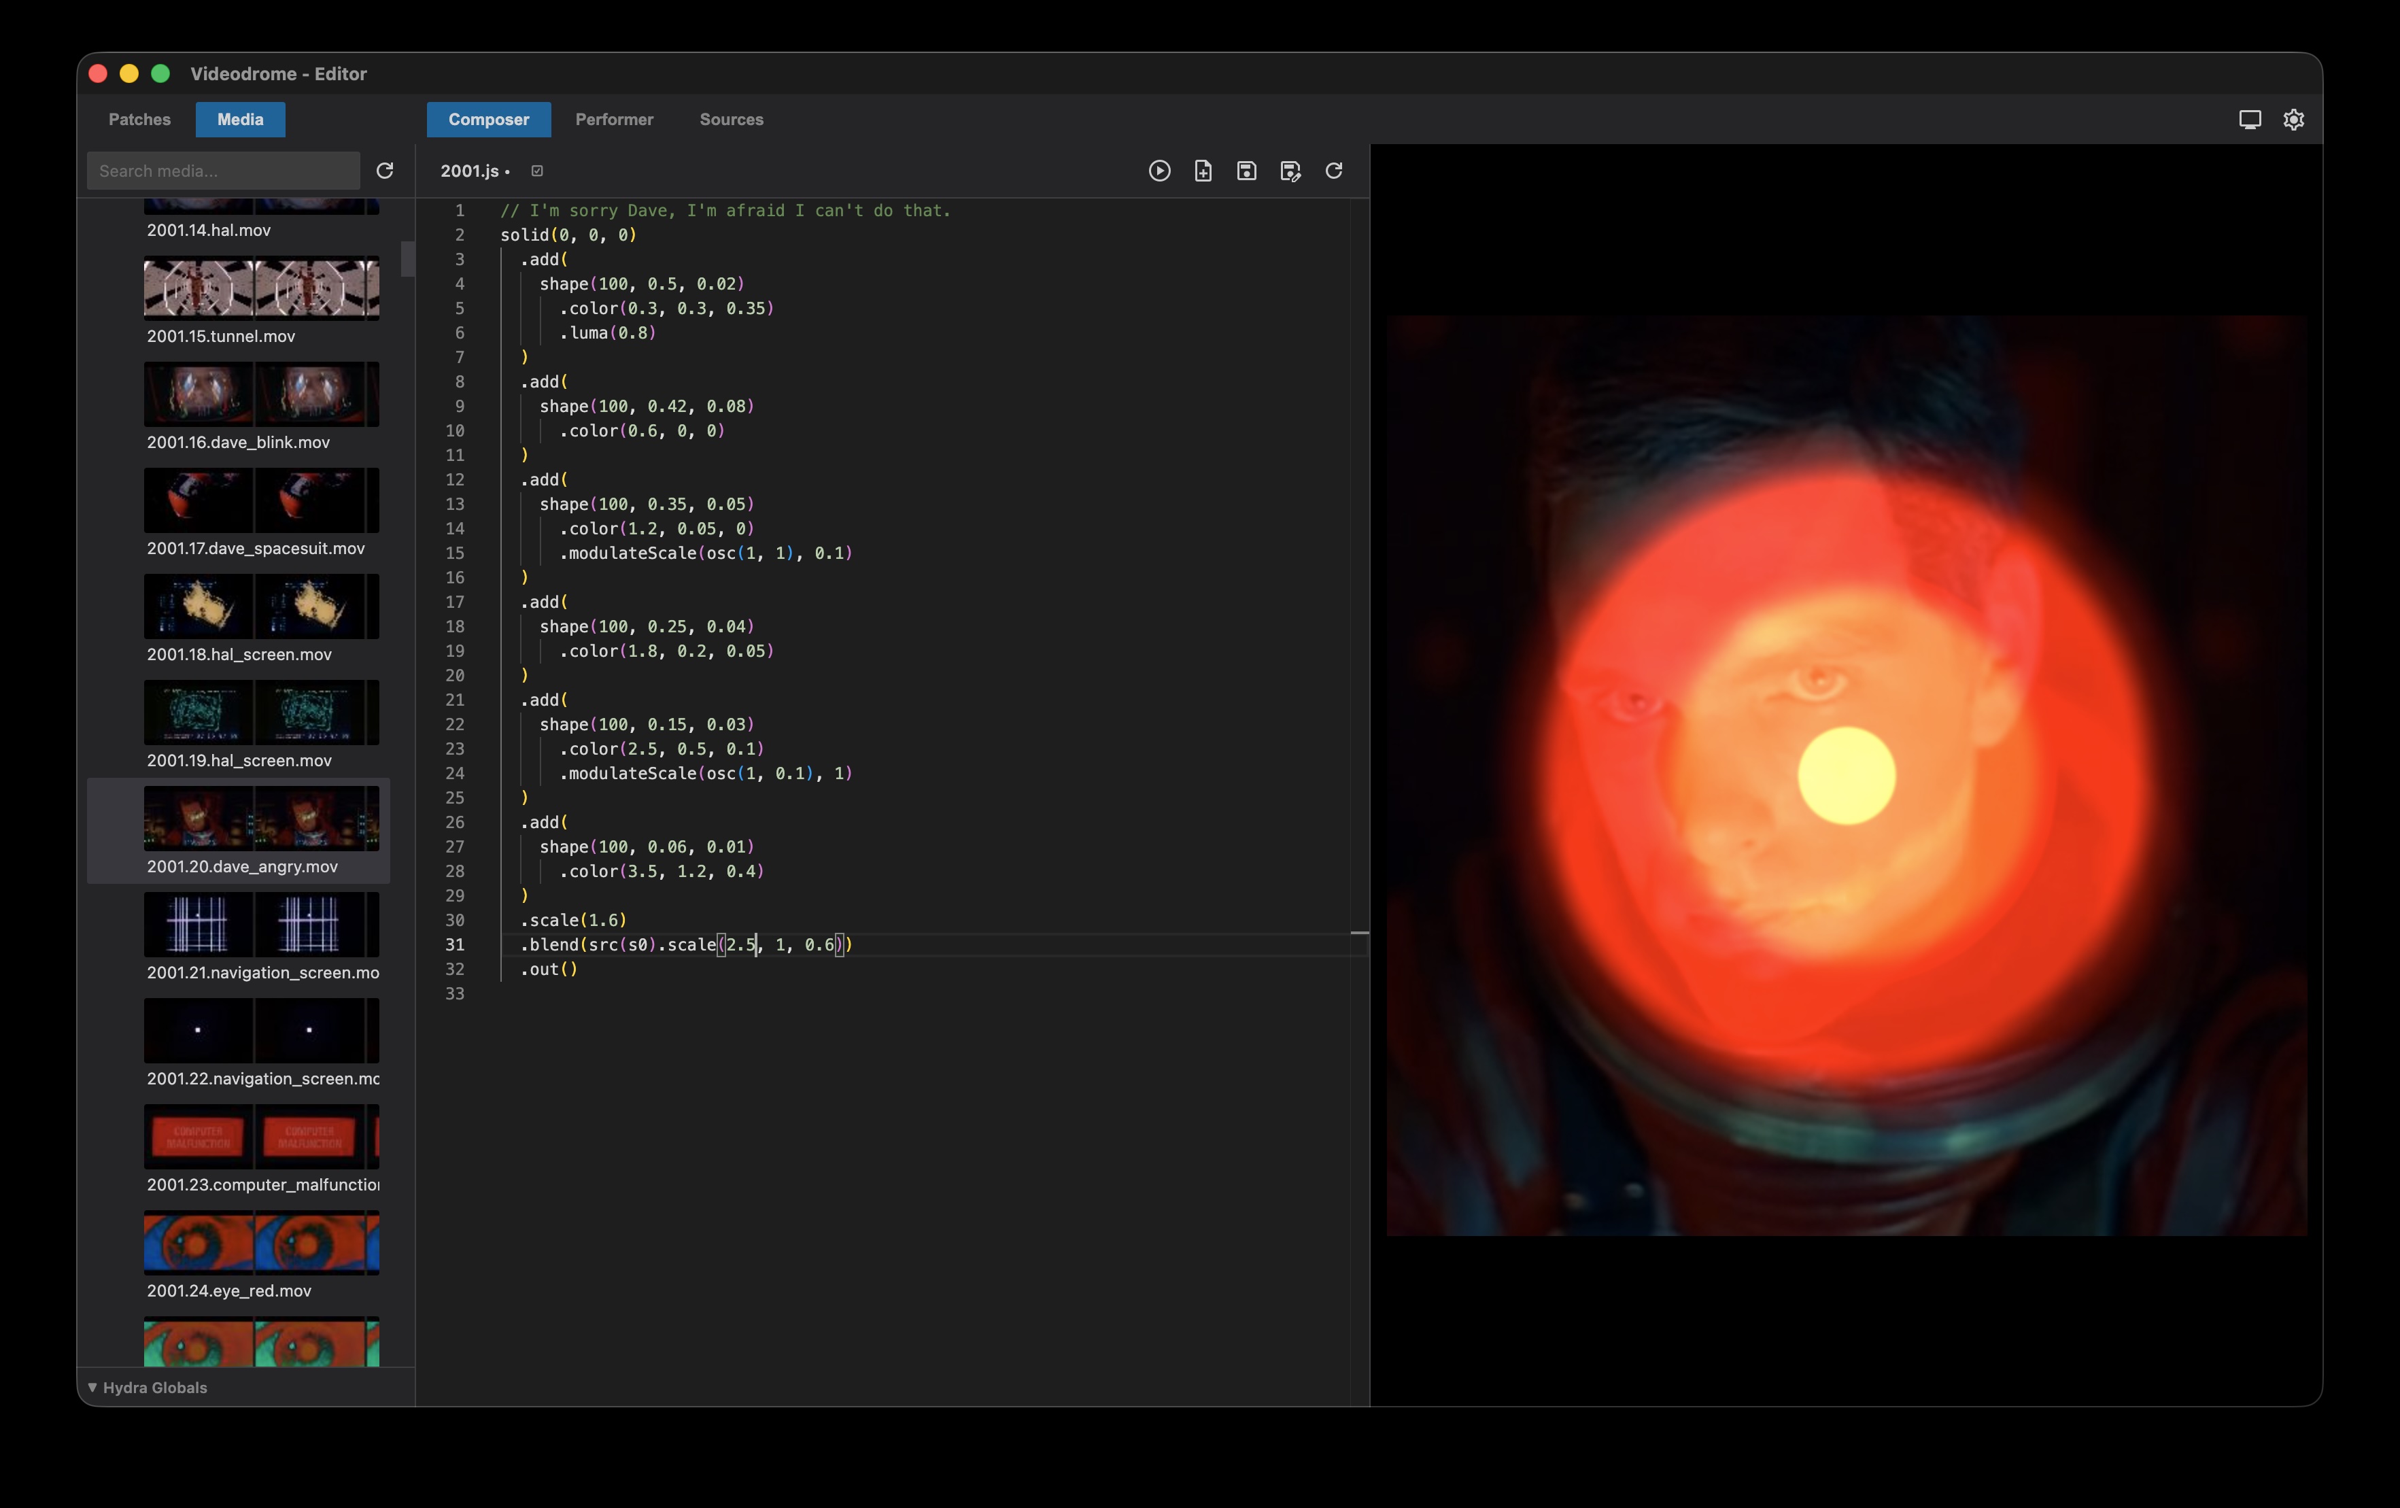
Task: Click the hydra output preview canvas
Action: pos(1846,776)
